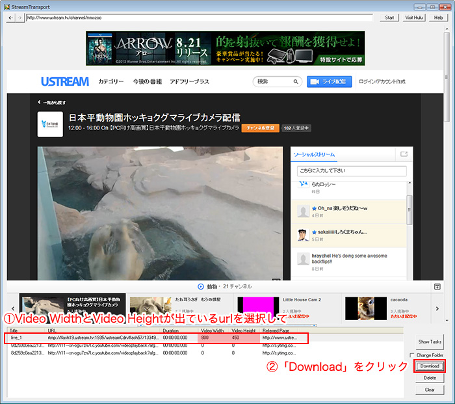Click the URL column header

tap(103, 330)
